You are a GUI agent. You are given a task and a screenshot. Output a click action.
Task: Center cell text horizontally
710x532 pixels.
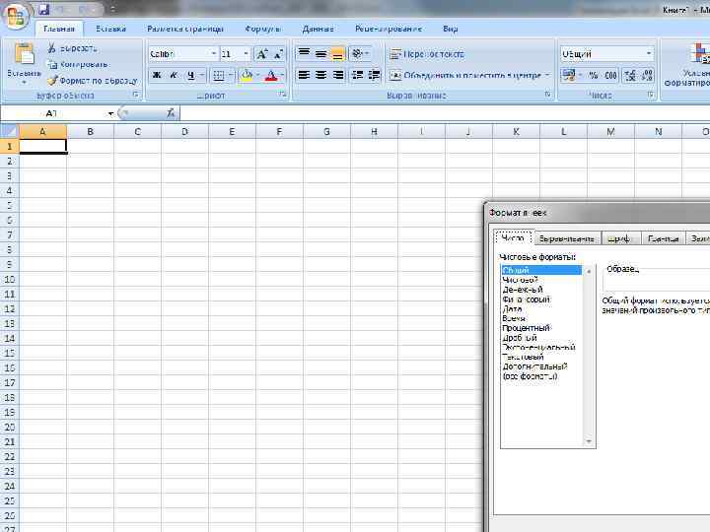[x=321, y=75]
